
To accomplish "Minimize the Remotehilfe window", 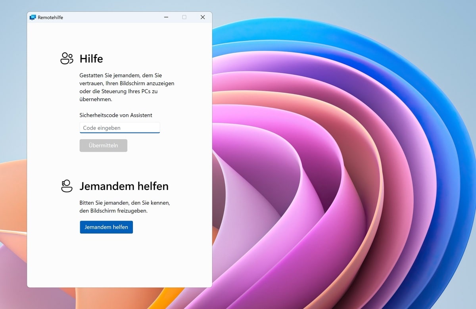I will click(x=166, y=17).
